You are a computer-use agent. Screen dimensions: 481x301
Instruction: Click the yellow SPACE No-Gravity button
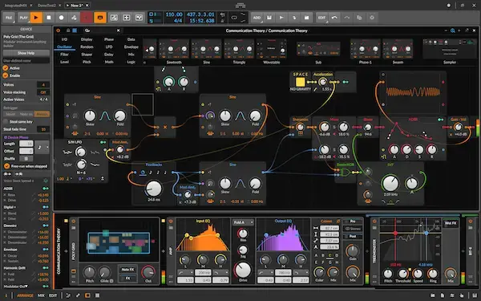click(x=300, y=82)
